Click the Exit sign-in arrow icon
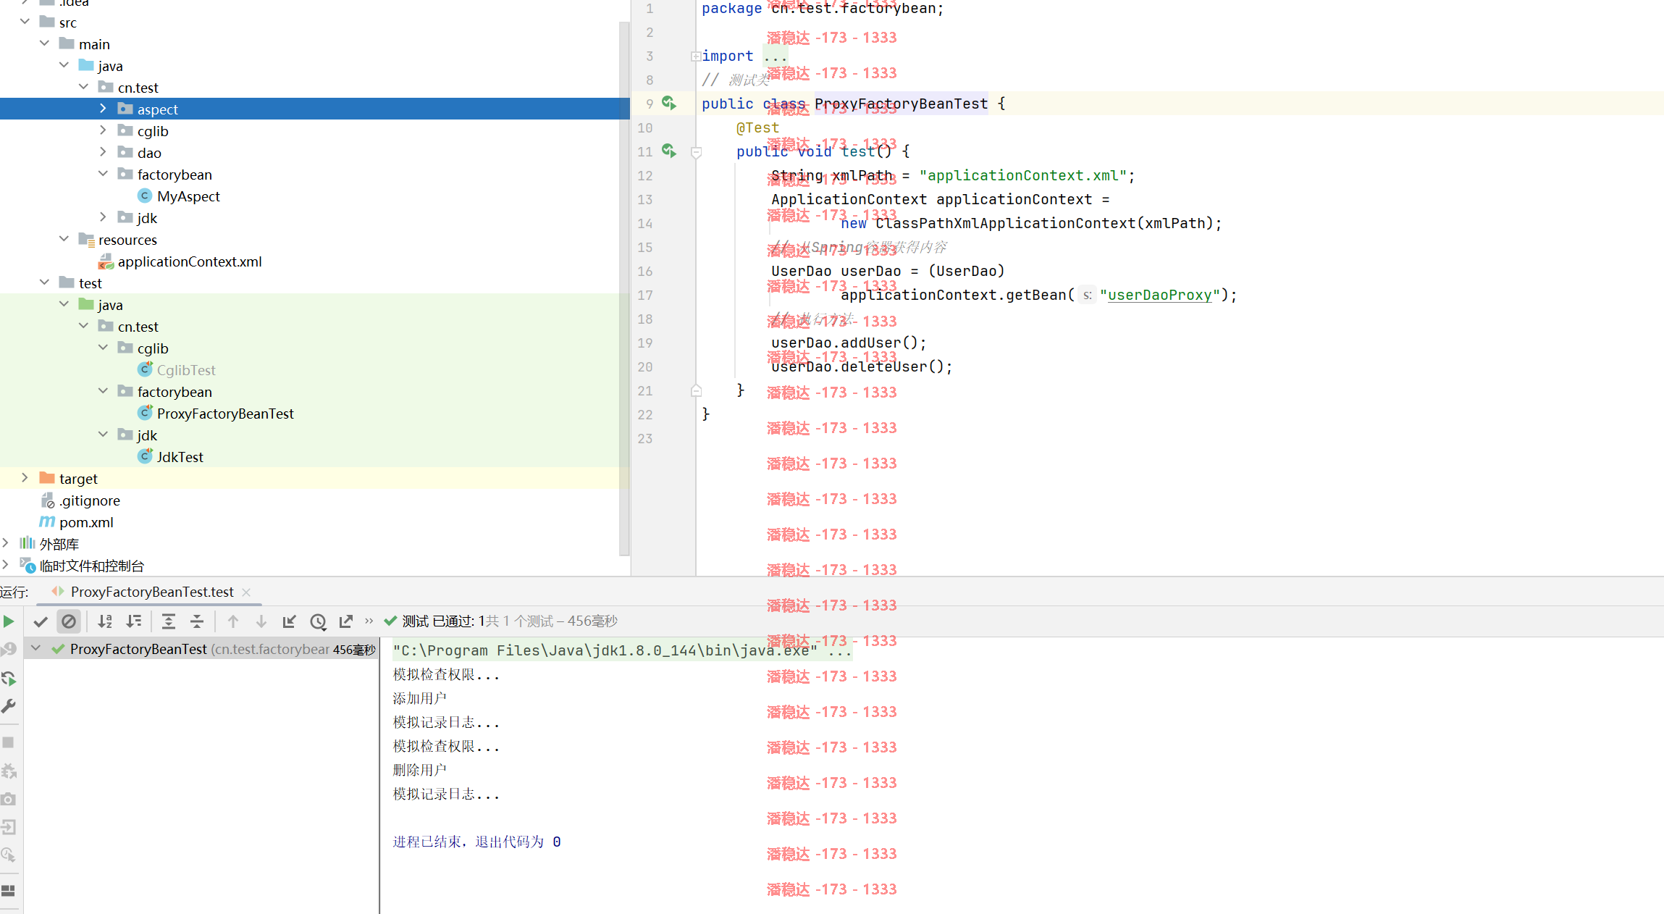 coord(9,827)
